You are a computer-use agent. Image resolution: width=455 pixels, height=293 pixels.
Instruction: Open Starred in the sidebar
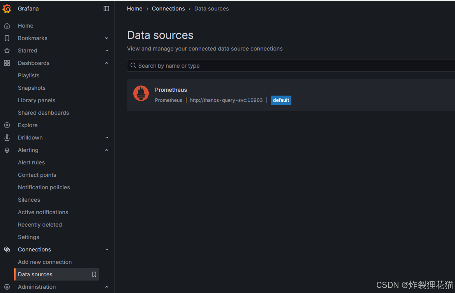coord(28,51)
